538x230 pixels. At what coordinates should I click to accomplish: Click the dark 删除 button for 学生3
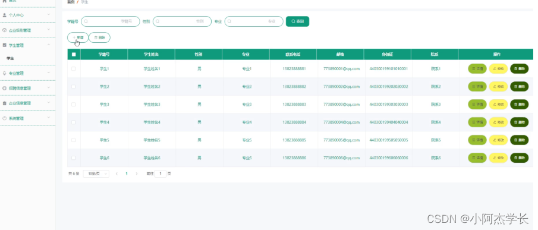pos(520,104)
